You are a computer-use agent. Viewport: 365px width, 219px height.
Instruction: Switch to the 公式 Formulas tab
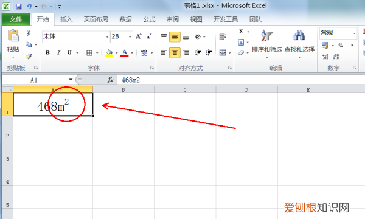(x=149, y=19)
